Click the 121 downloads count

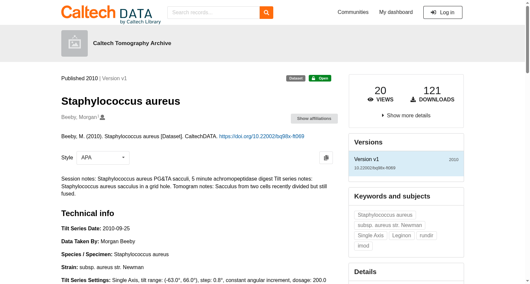coord(432,90)
